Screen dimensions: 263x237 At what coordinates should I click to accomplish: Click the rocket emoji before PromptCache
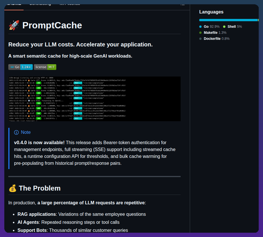[x=14, y=25]
